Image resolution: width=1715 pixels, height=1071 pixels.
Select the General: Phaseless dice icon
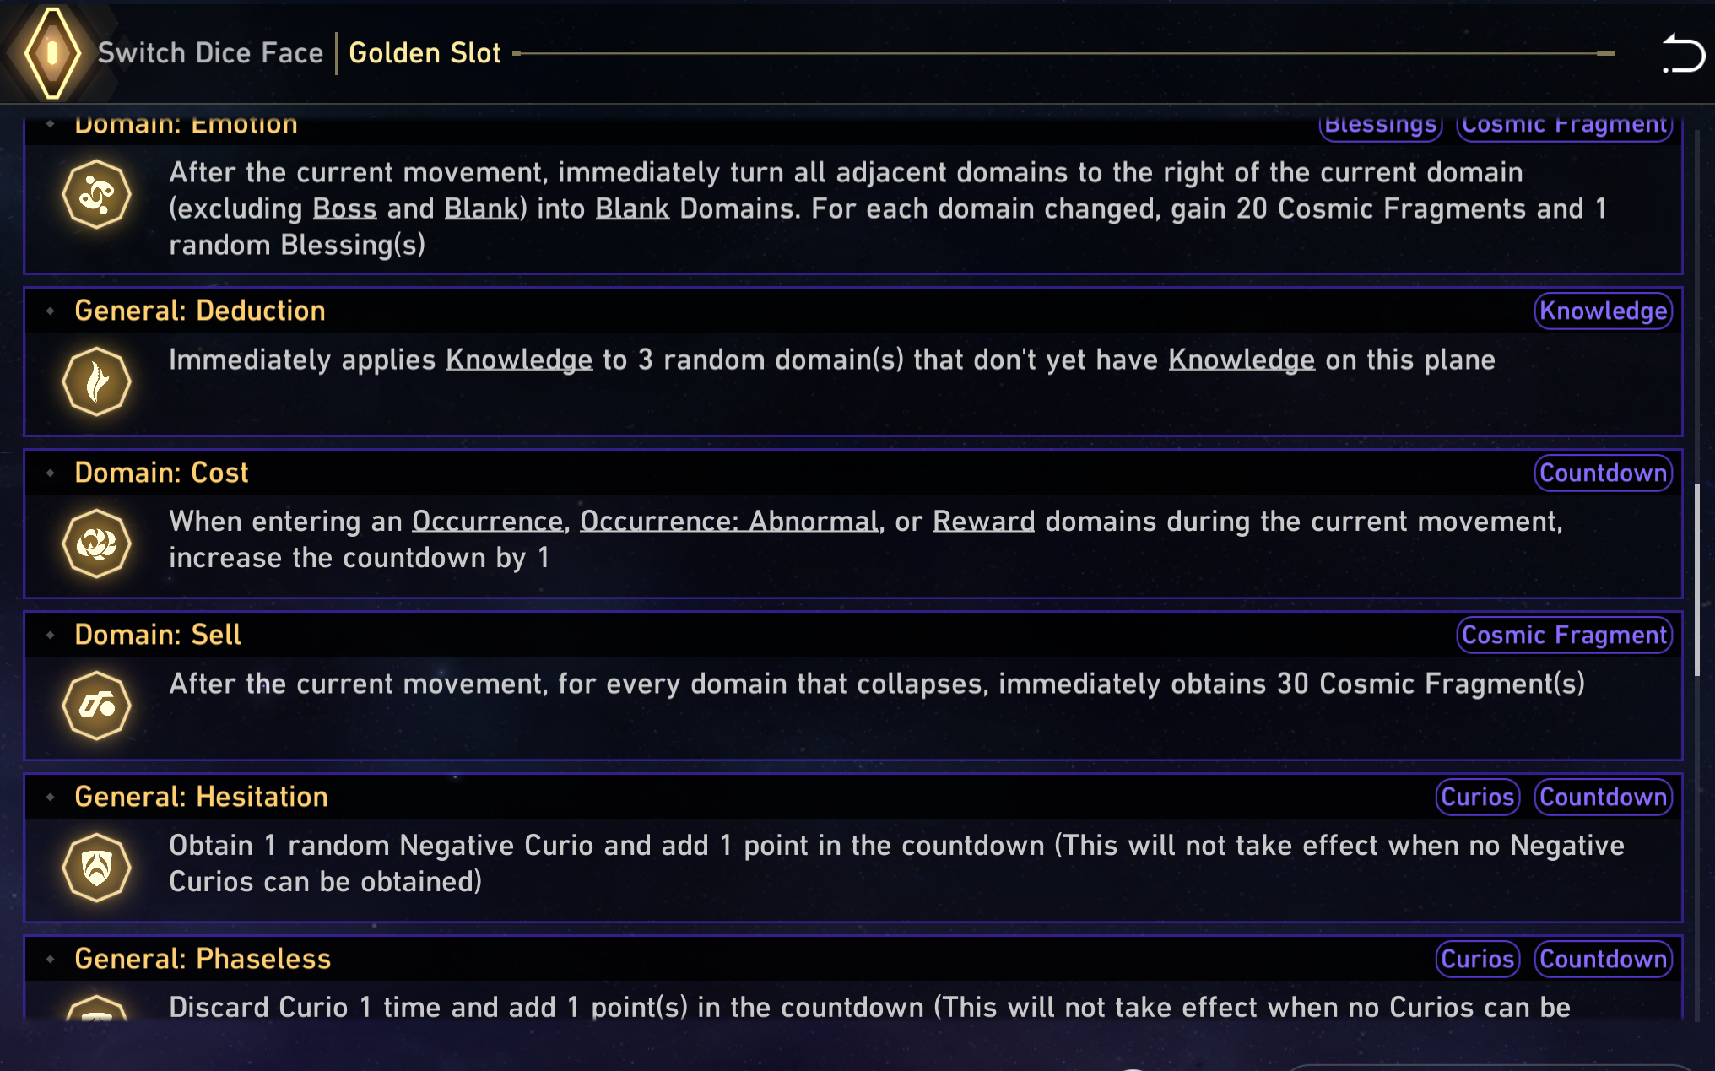(x=96, y=1009)
